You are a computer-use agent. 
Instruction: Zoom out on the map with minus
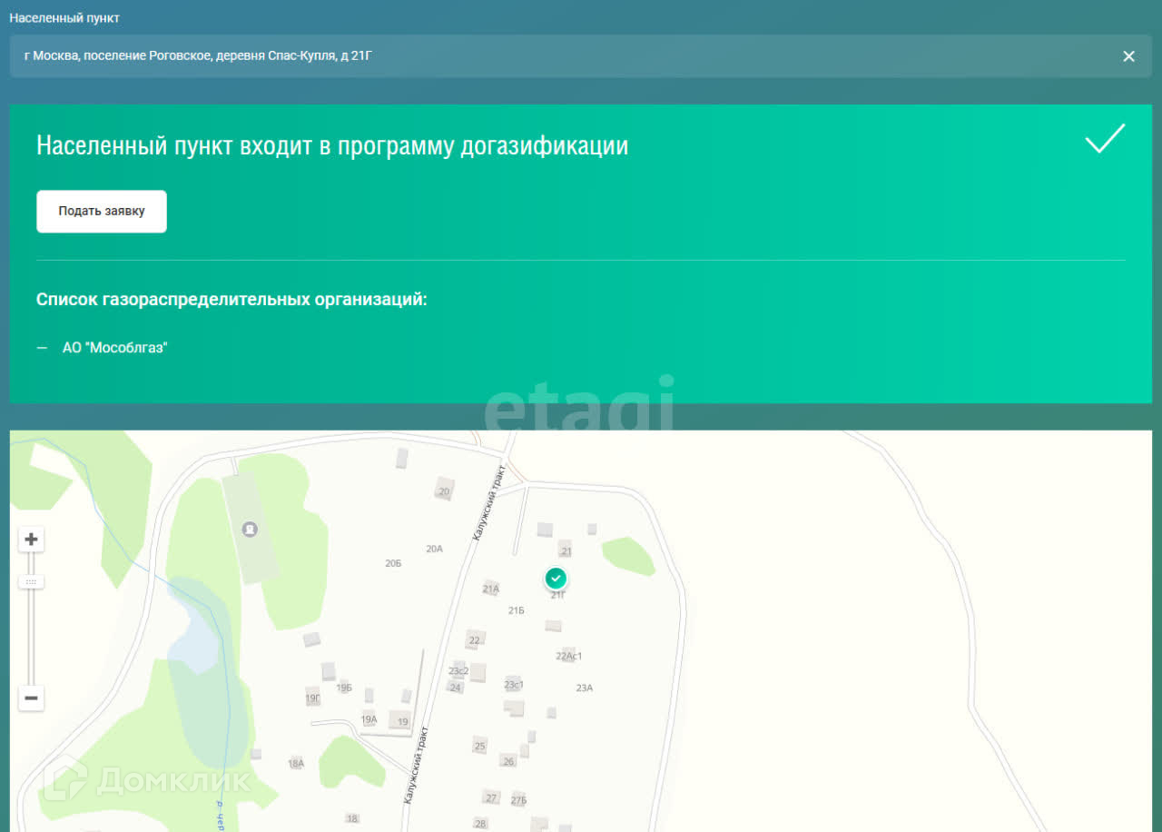point(31,698)
